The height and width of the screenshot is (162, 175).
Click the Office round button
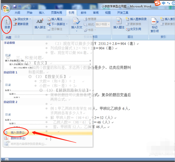pyautogui.click(x=6, y=9)
